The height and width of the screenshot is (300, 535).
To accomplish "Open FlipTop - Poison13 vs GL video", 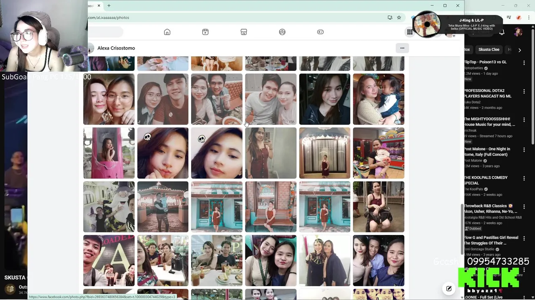I will 485,62.
